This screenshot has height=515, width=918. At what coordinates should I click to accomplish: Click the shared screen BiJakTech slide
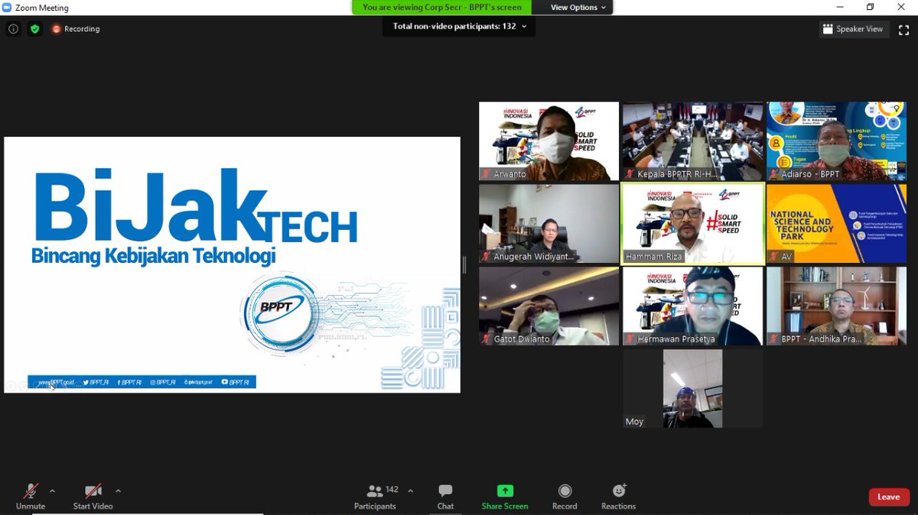(232, 265)
